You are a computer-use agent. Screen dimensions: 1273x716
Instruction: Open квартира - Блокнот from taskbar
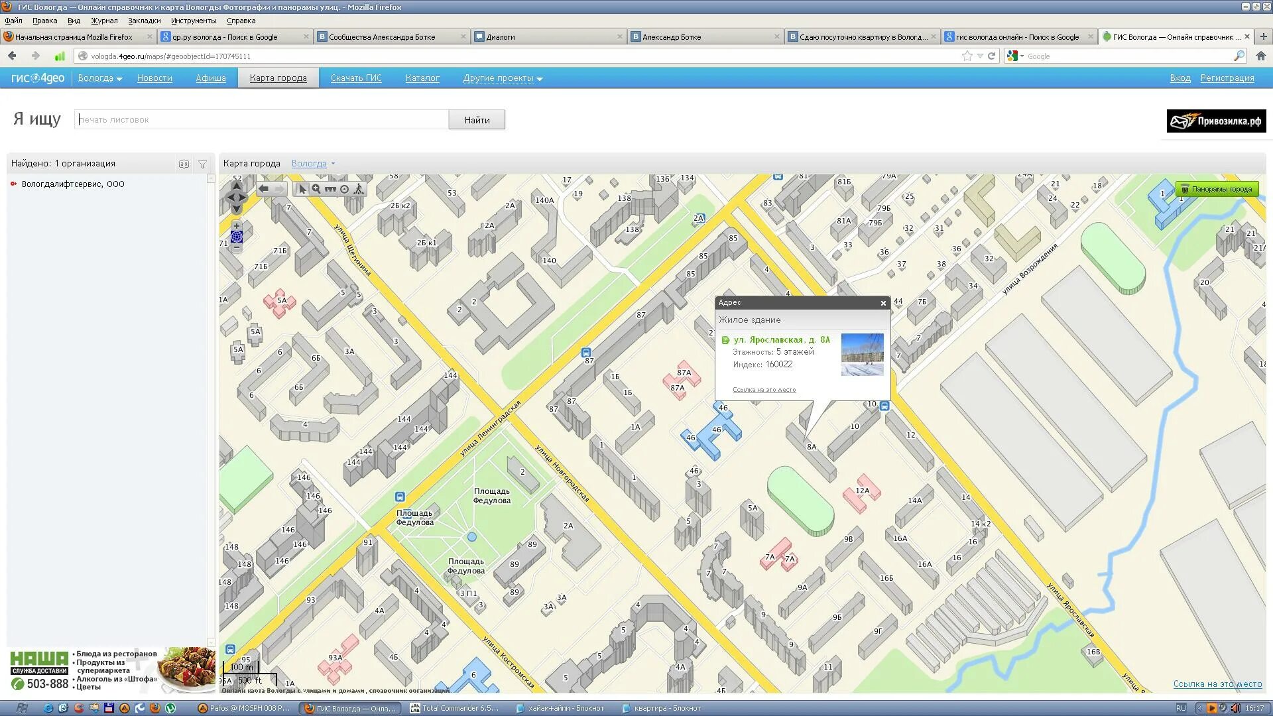tap(663, 708)
